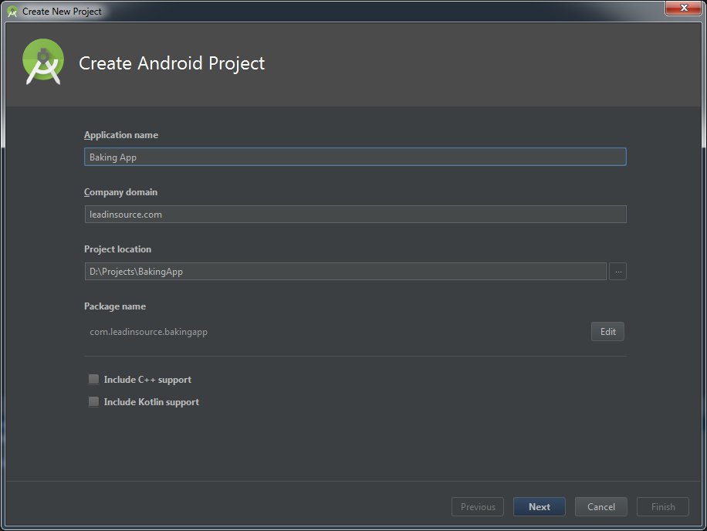Click the Create Android Project heading
Image resolution: width=707 pixels, height=531 pixels.
coord(173,63)
